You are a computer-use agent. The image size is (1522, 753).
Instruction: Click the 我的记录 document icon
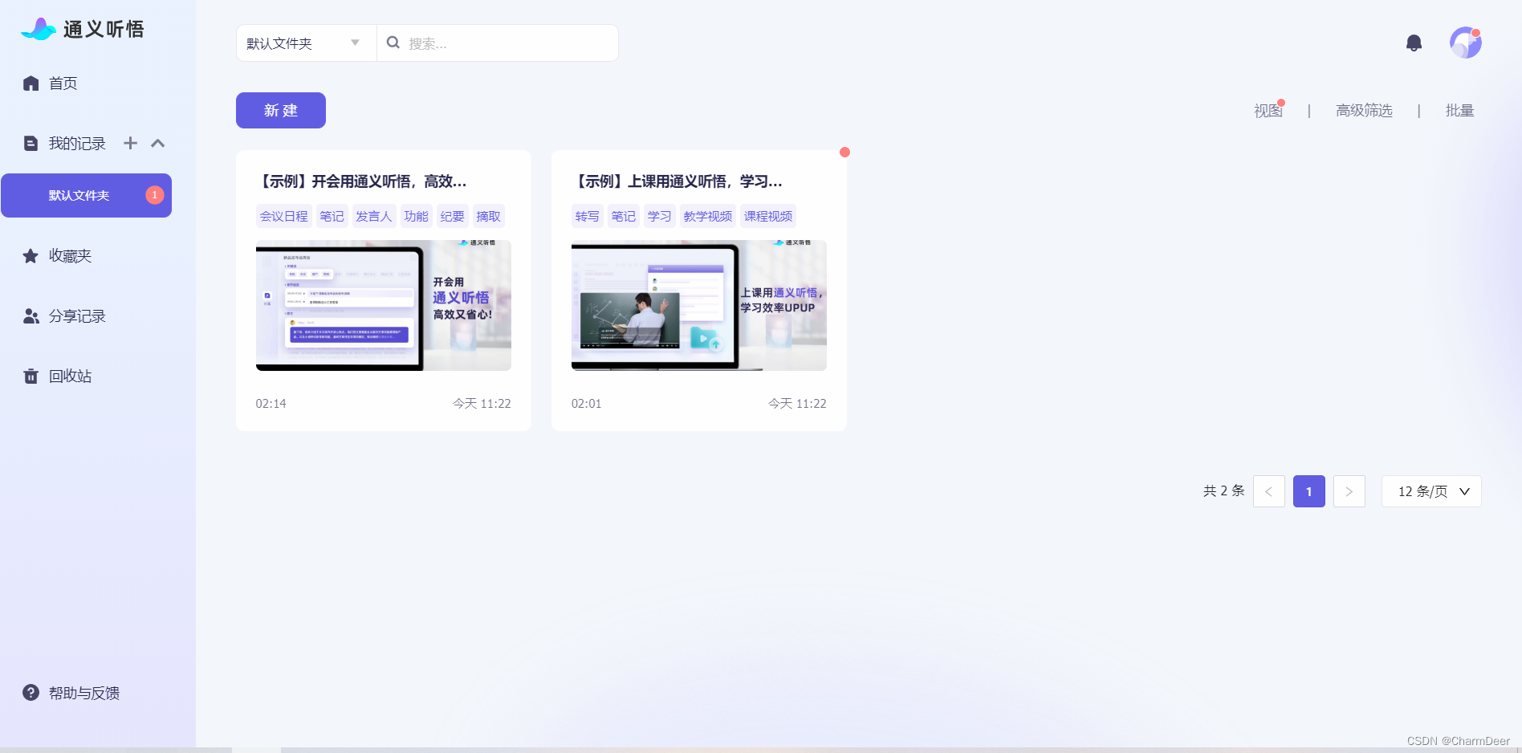point(31,144)
